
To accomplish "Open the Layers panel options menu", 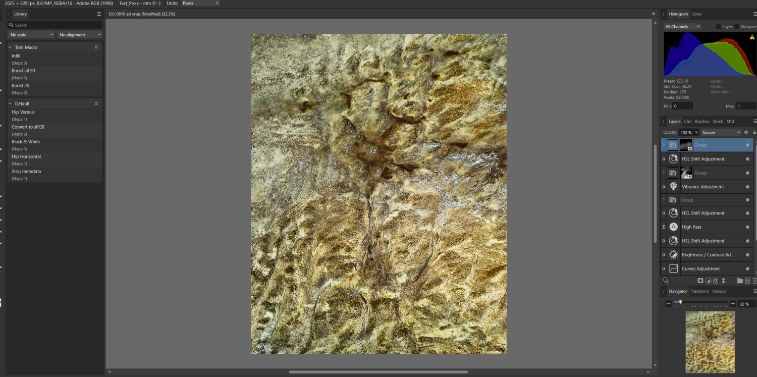I will click(755, 121).
